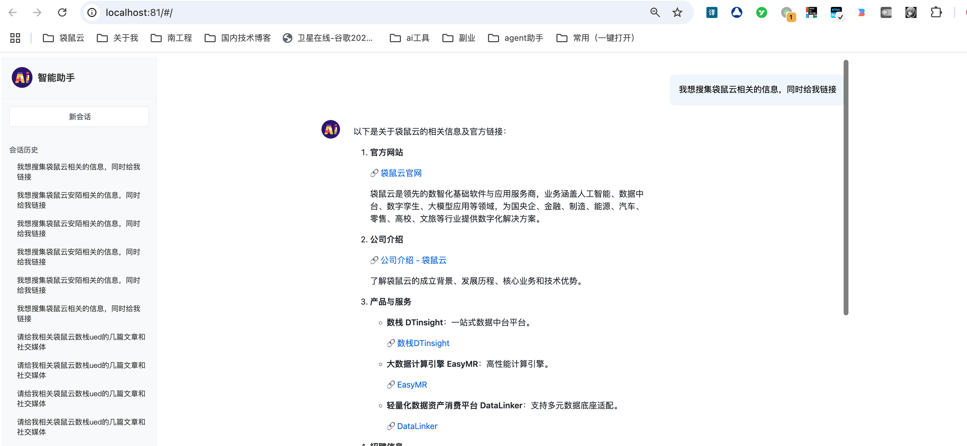Open the ai工具 bookmark folder

(410, 38)
